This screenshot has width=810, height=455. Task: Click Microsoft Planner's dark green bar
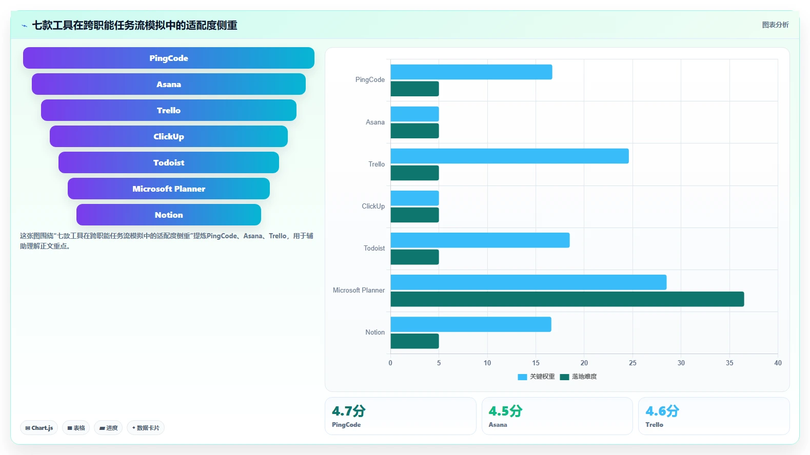(567, 299)
